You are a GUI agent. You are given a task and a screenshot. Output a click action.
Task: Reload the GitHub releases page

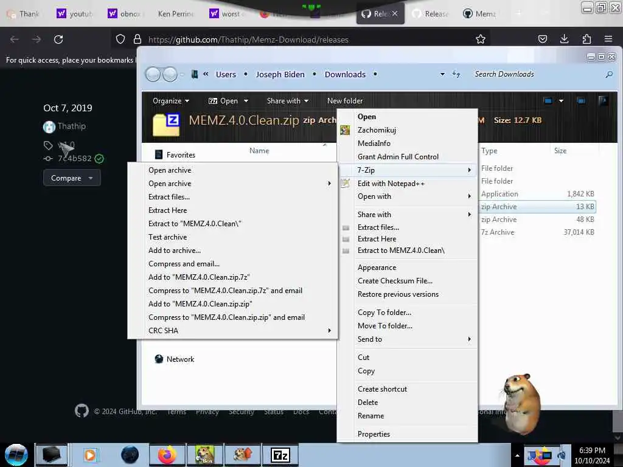click(x=58, y=40)
